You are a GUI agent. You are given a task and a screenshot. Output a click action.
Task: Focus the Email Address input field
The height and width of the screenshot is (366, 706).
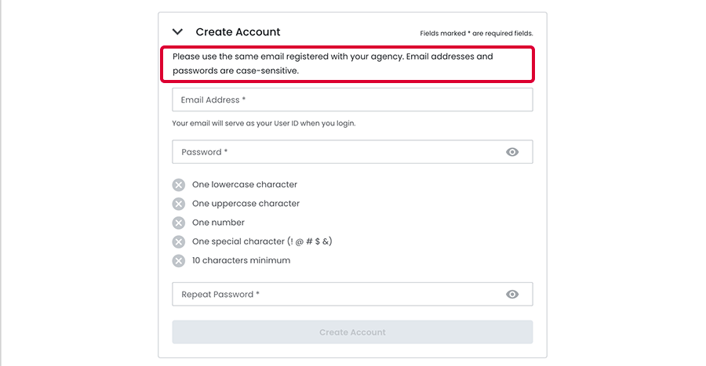click(x=352, y=100)
